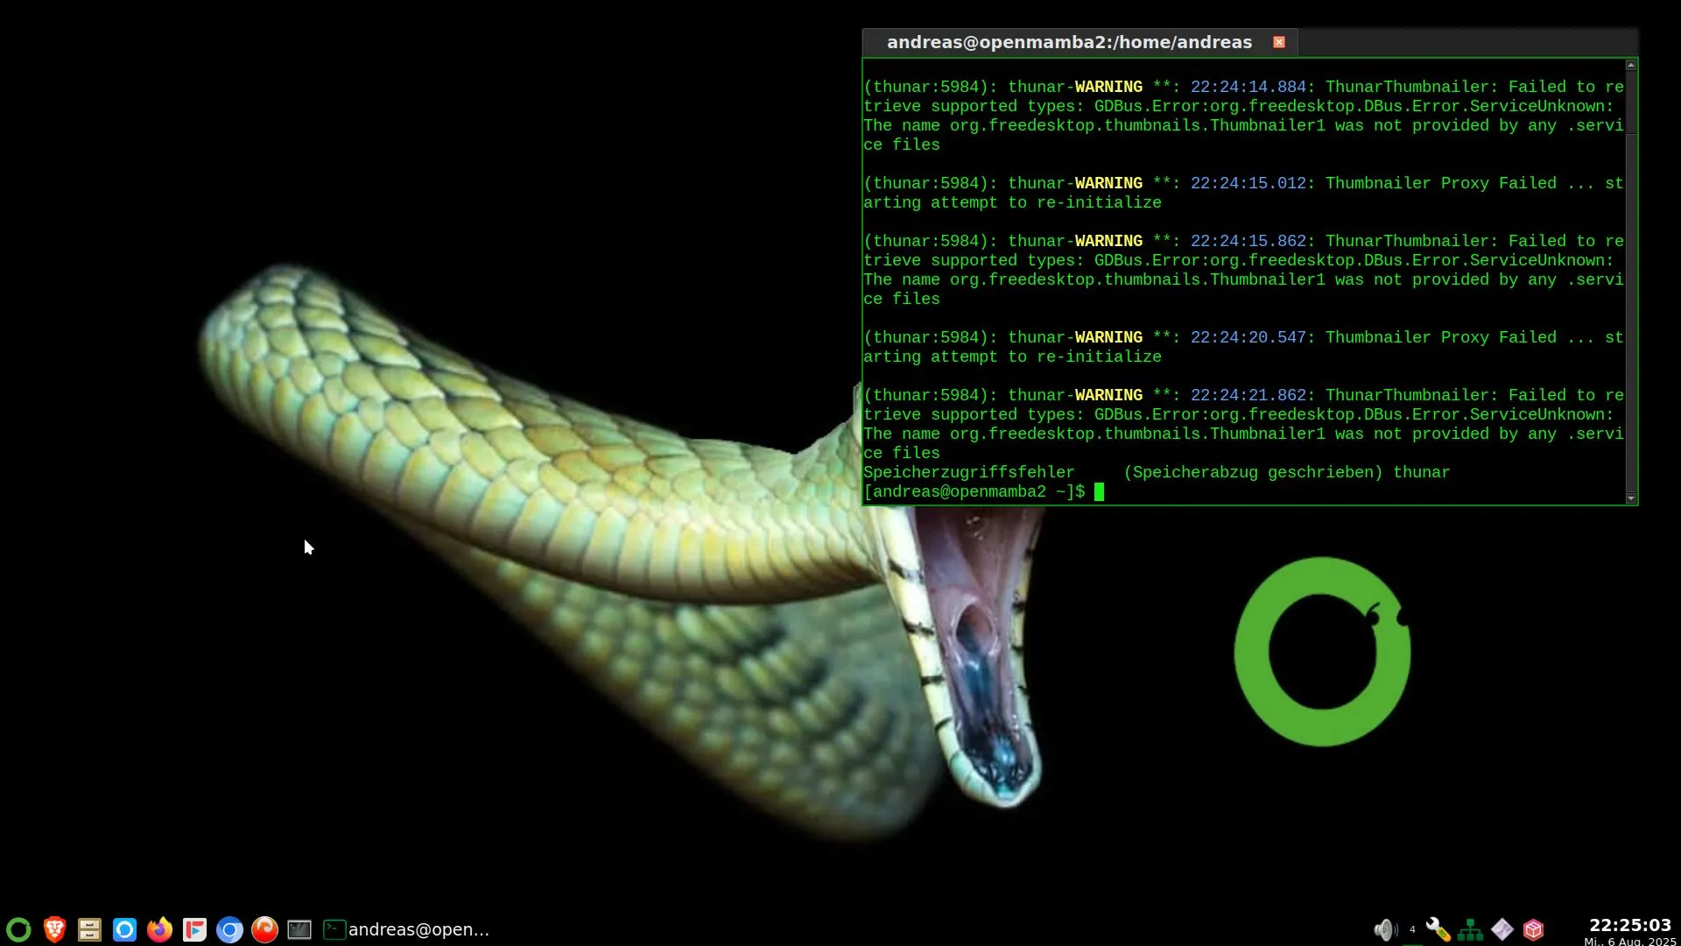
Task: Open the openmamba start menu icon
Action: coord(18,929)
